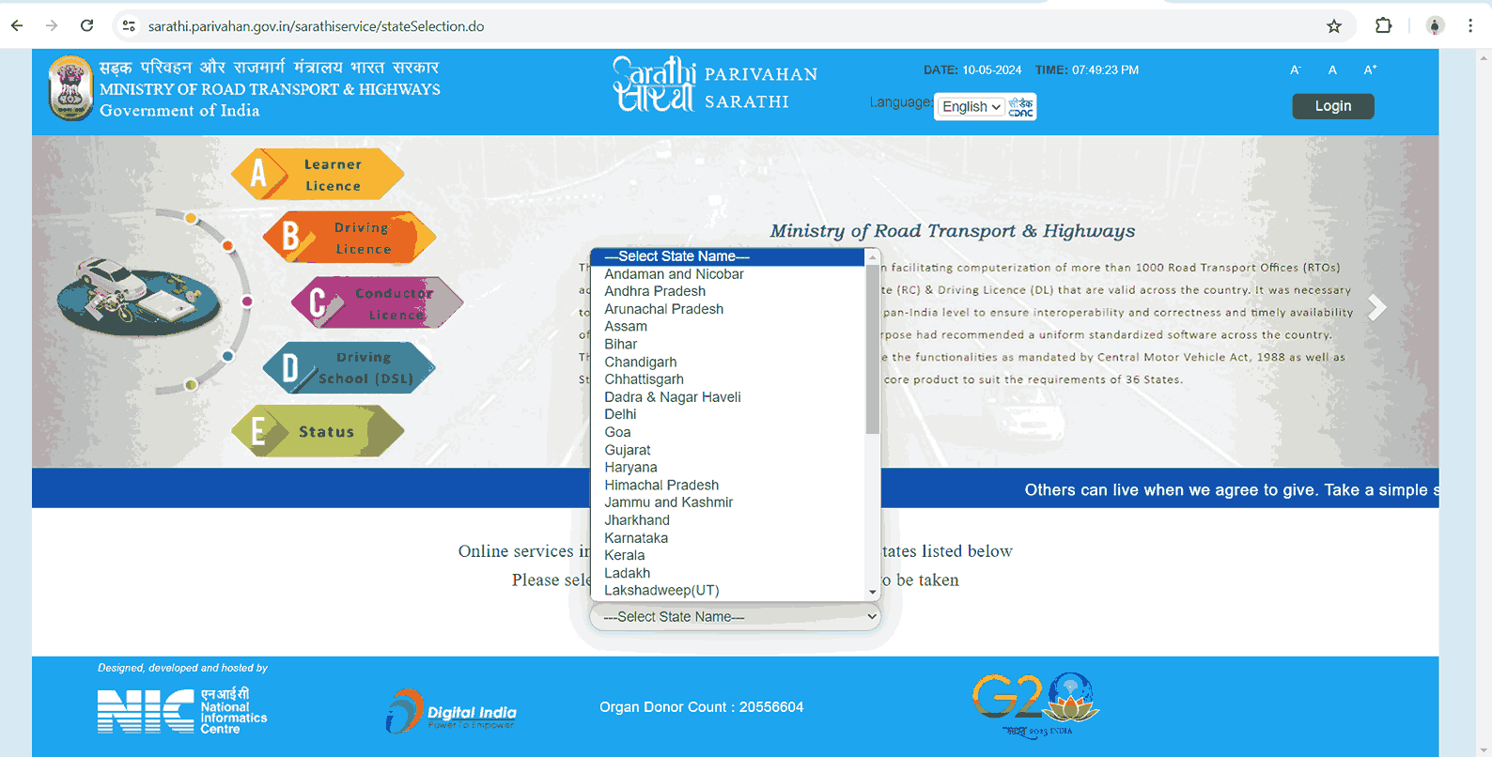The height and width of the screenshot is (757, 1492).
Task: Reload the Sarathi page
Action: pos(86,26)
